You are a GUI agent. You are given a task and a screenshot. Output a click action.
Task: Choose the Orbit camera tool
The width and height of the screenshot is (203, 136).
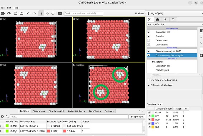coord(53,13)
